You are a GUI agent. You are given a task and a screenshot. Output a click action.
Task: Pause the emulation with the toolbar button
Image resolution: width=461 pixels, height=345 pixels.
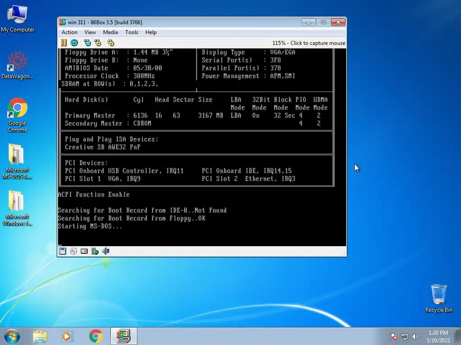[64, 43]
